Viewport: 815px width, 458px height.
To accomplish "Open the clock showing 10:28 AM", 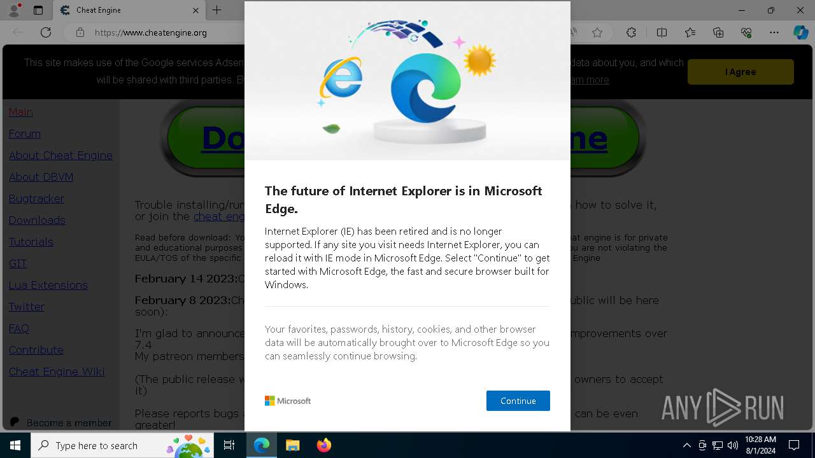I will point(760,445).
